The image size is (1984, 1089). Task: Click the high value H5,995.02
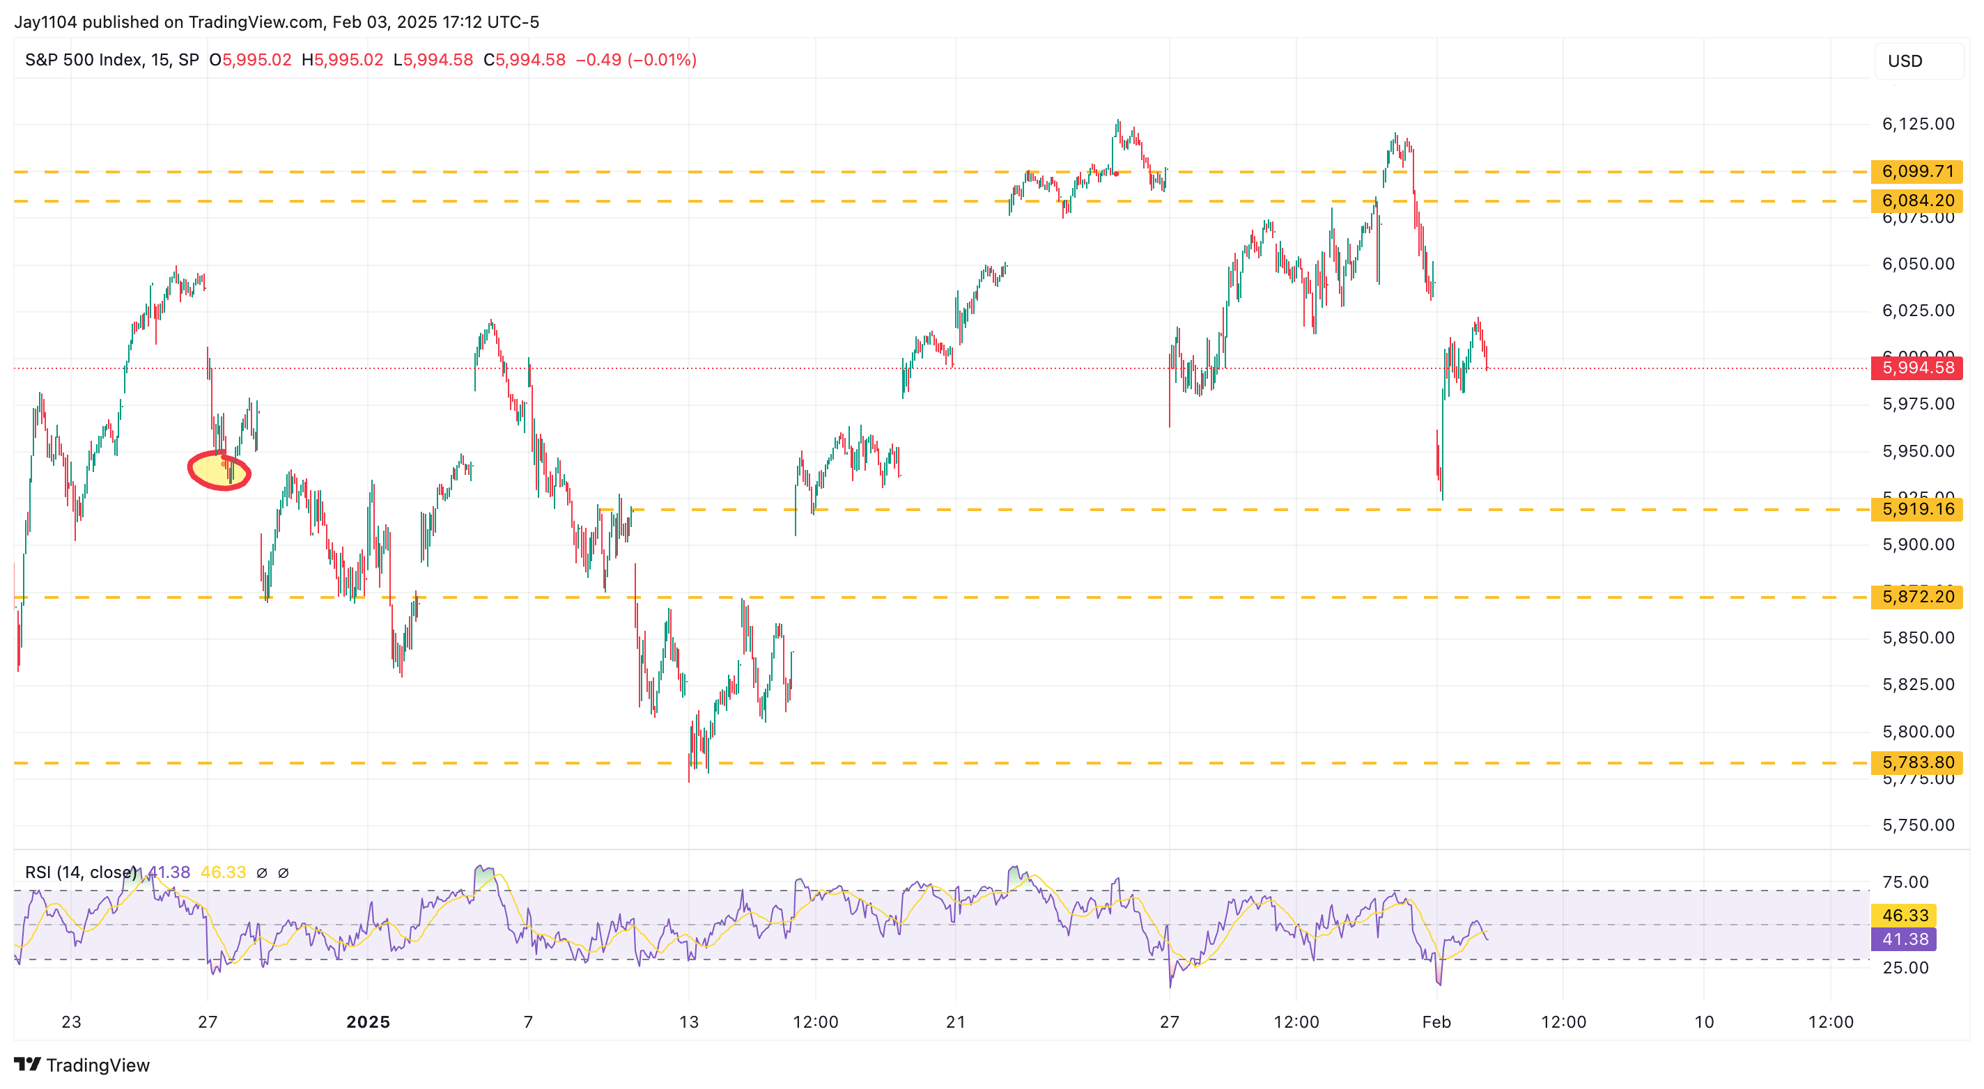tap(342, 60)
